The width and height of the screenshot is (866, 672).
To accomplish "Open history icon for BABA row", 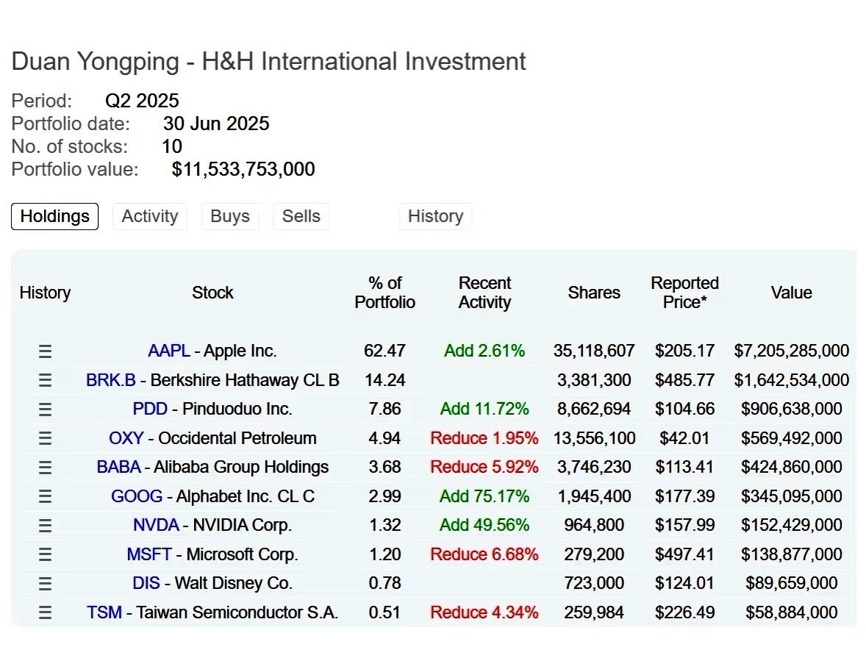I will [46, 468].
